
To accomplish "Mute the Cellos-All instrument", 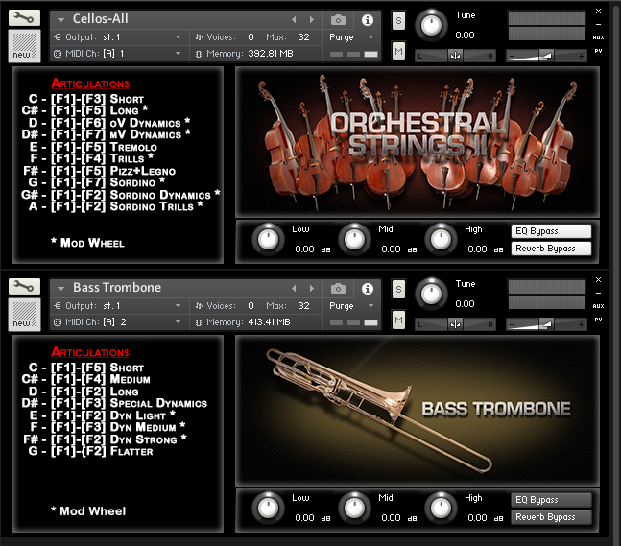I will point(398,51).
